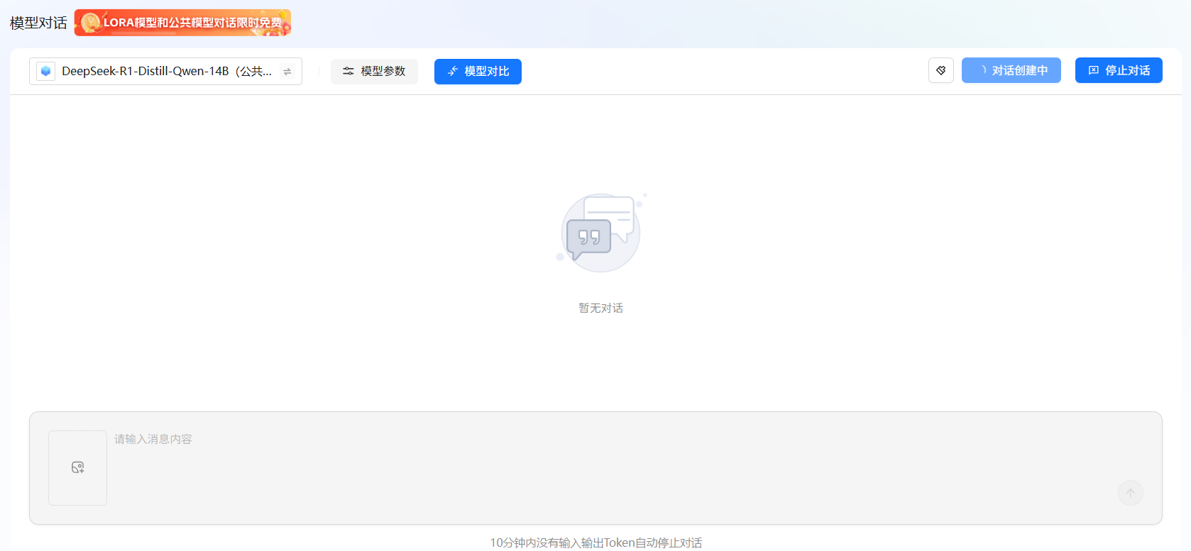1191x551 pixels.
Task: Click the 对话创建中 button
Action: tap(1011, 70)
